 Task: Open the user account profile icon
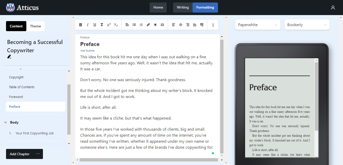333,8
